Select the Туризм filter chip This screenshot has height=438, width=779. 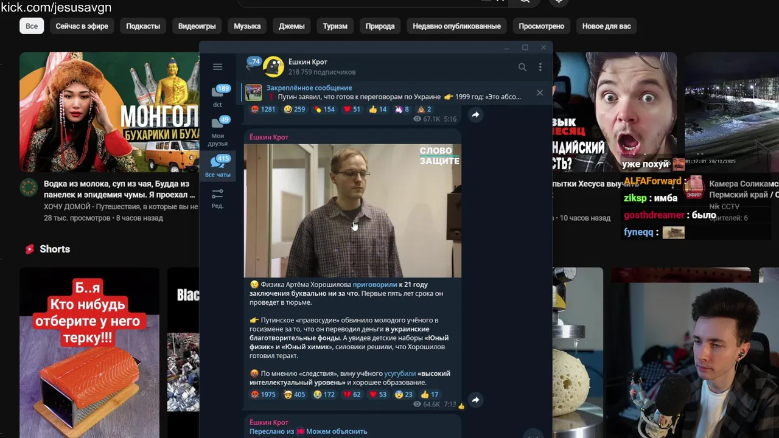tap(335, 26)
